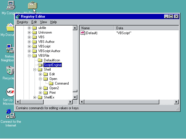Select the ScriptEngine key label

(53, 65)
